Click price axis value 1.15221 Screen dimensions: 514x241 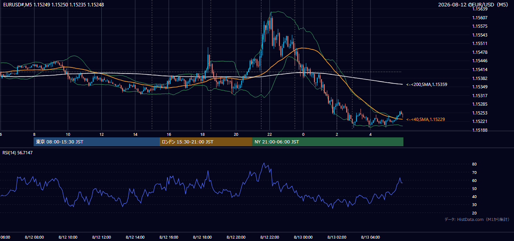point(480,122)
